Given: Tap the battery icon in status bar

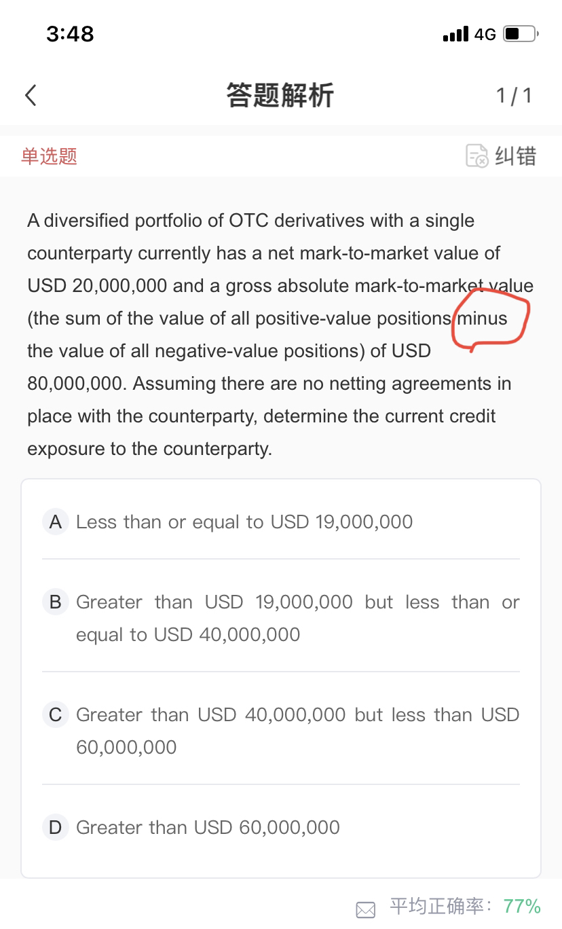Looking at the screenshot, I should [520, 34].
